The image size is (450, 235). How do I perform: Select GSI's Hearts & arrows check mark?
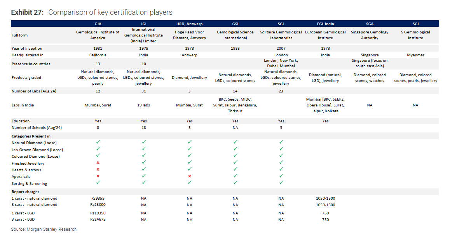pos(235,169)
